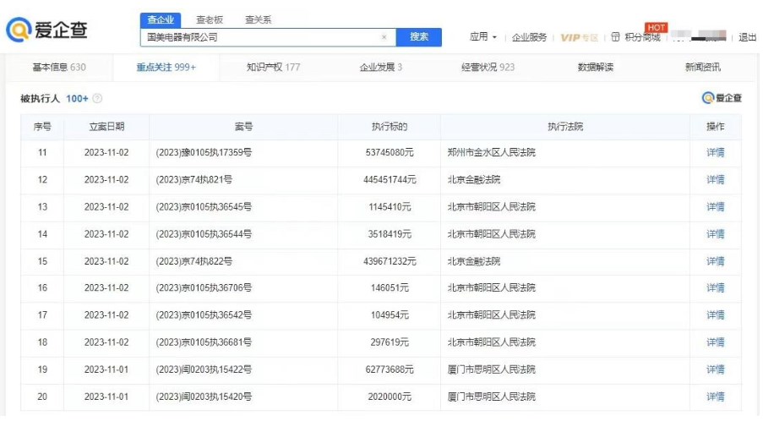The image size is (763, 421).
Task: Switch to the 查关系 search tab
Action: 258,19
